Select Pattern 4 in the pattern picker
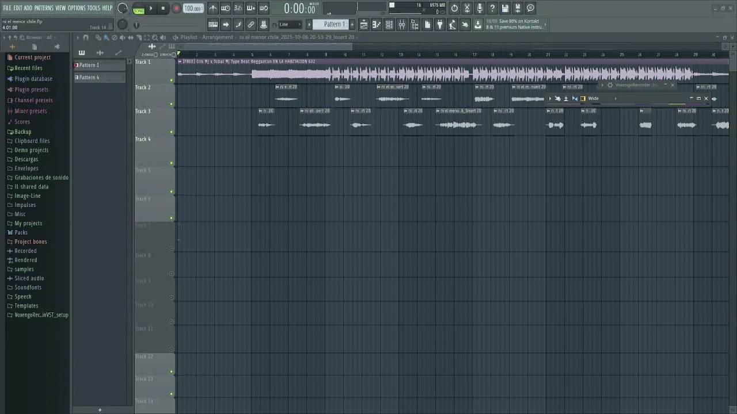This screenshot has width=737, height=414. tap(100, 78)
